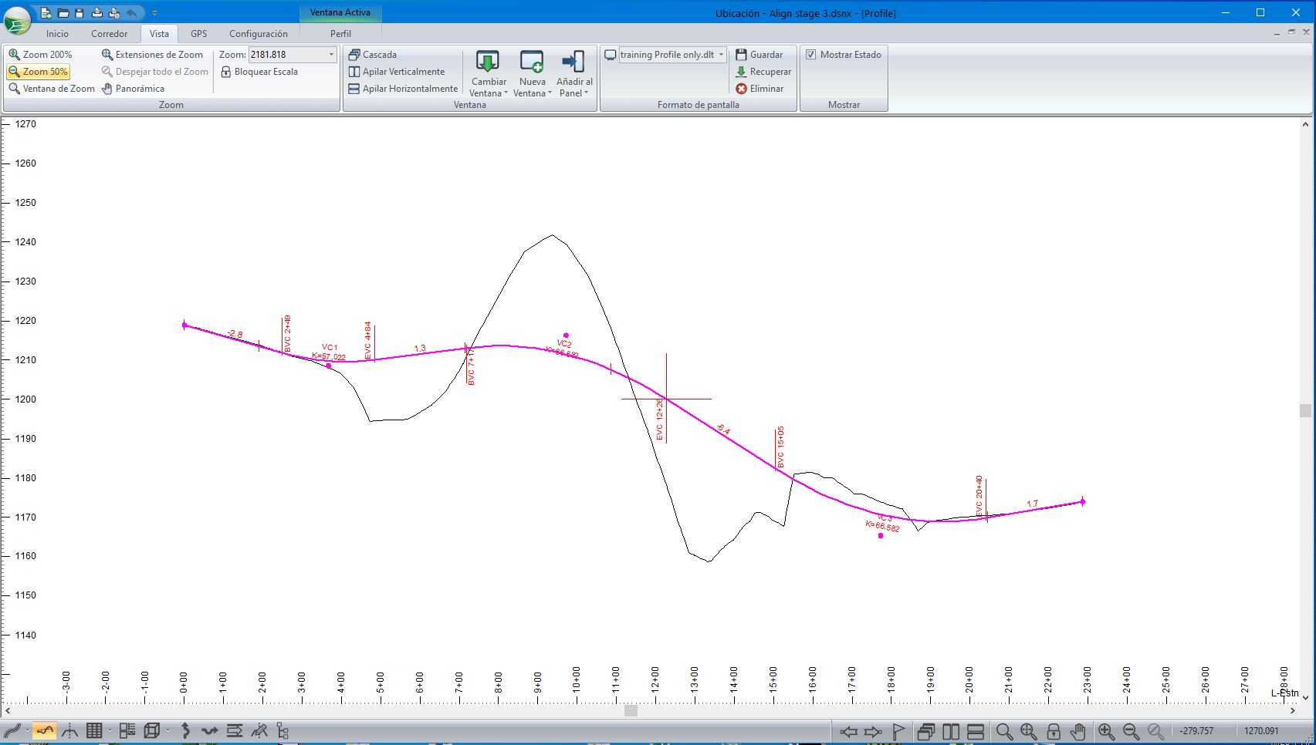Click the lock icon in bottom status bar
Image resolution: width=1316 pixels, height=745 pixels.
tap(1053, 731)
